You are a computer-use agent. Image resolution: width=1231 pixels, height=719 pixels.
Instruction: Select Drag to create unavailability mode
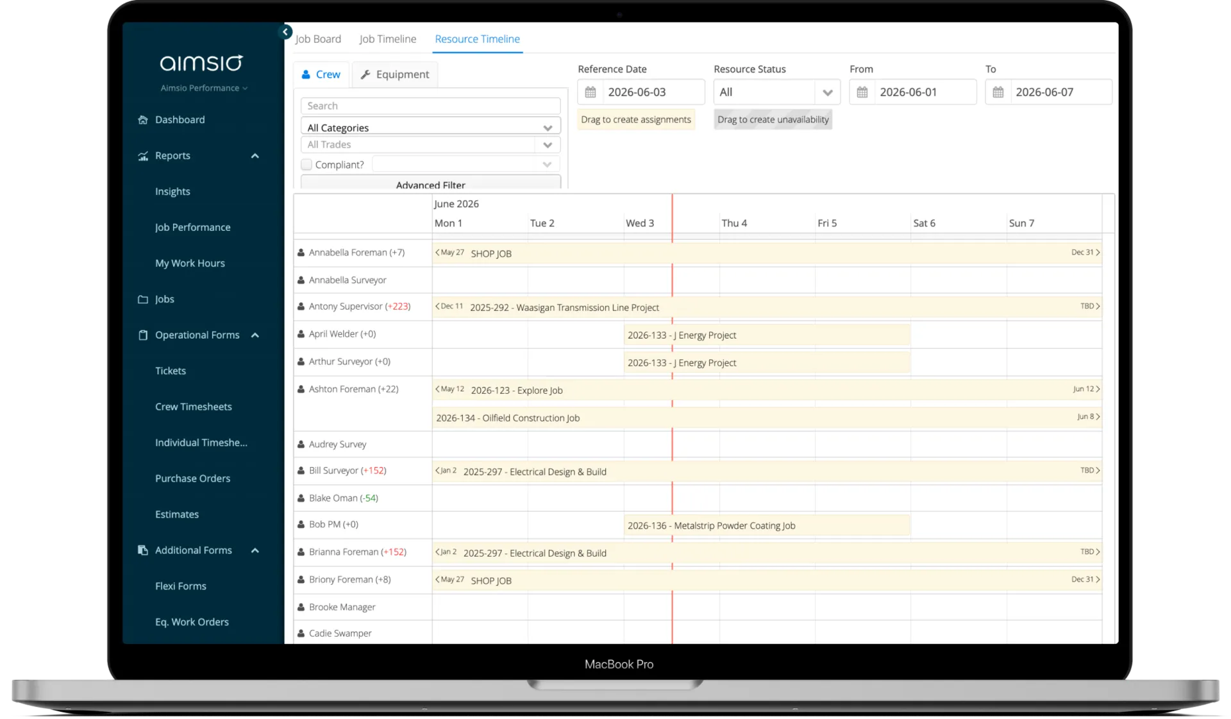[x=773, y=119]
